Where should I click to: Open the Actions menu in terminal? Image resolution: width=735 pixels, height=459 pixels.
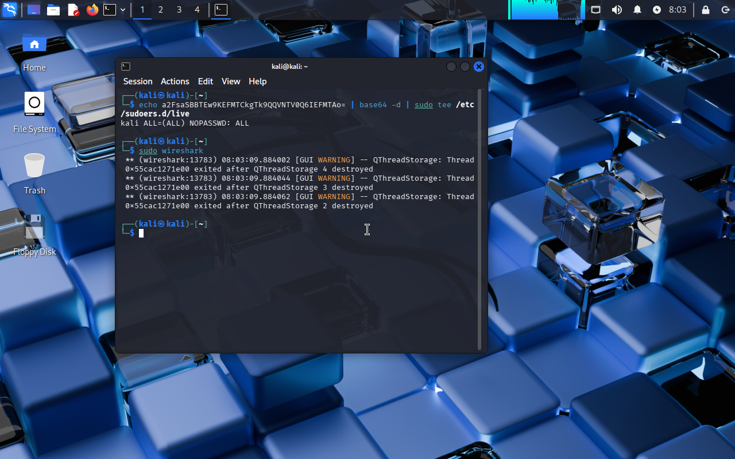175,81
